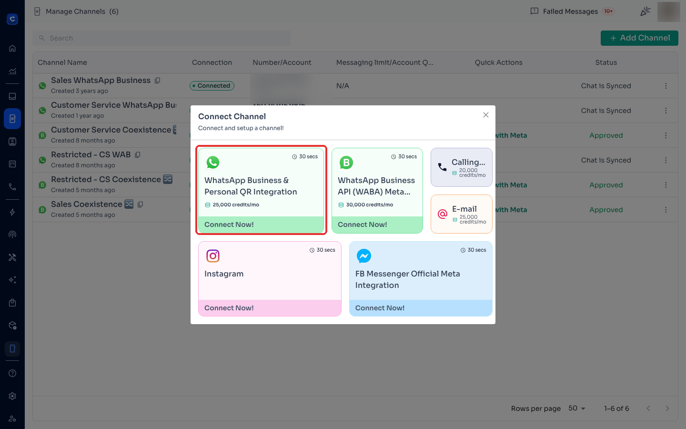Open the package box icon in the sidebar
Viewport: 686px width, 429px height.
[x=12, y=326]
